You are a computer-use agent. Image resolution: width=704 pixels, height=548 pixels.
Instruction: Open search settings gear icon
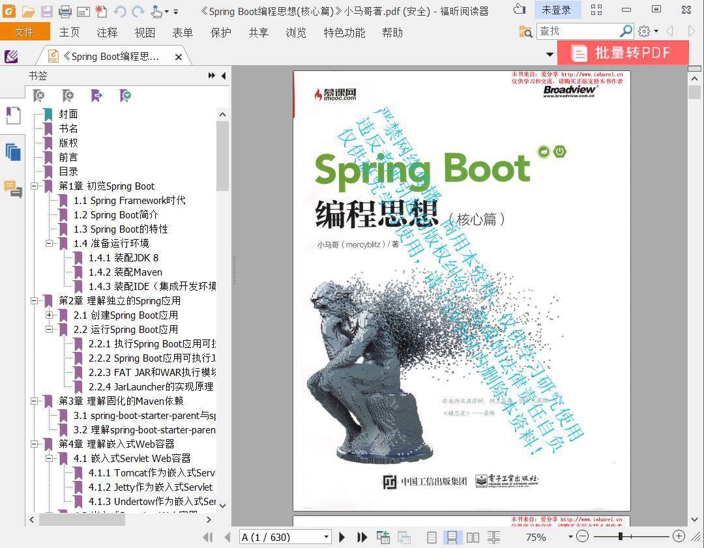click(644, 31)
